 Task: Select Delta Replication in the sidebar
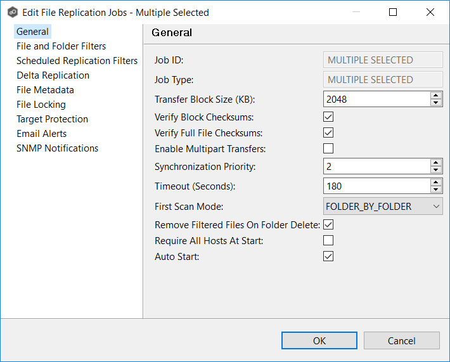[x=53, y=75]
